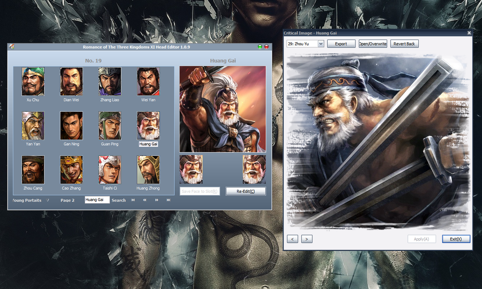The width and height of the screenshot is (482, 289).
Task: Click green minimize button of Head Editor
Action: coord(260,47)
